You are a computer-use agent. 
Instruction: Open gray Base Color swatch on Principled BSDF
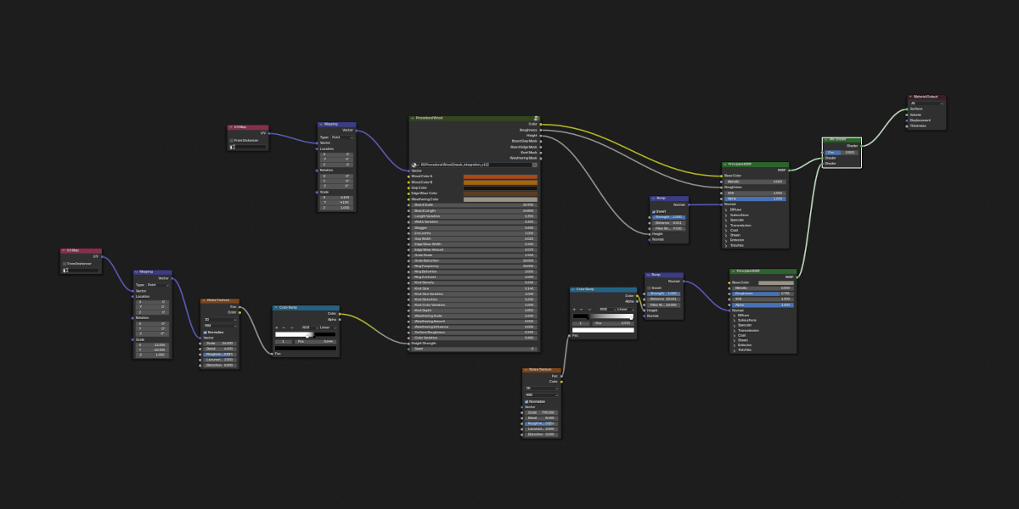pyautogui.click(x=776, y=282)
